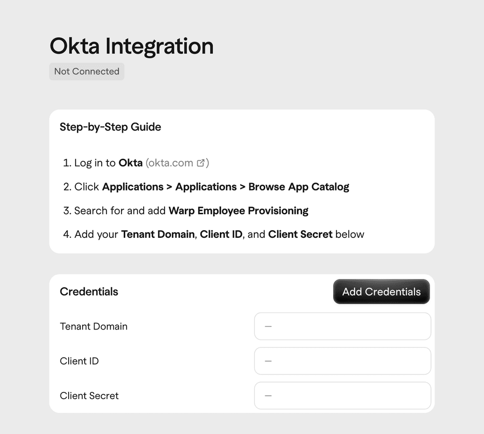The width and height of the screenshot is (484, 434).
Task: Click the Add Credentials button
Action: tap(381, 292)
